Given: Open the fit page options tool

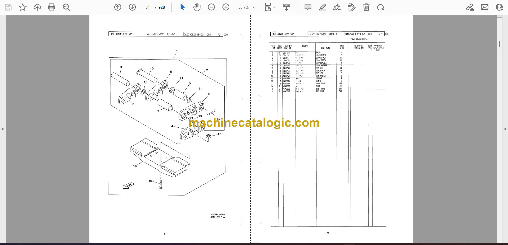Looking at the screenshot, I should click(x=268, y=7).
